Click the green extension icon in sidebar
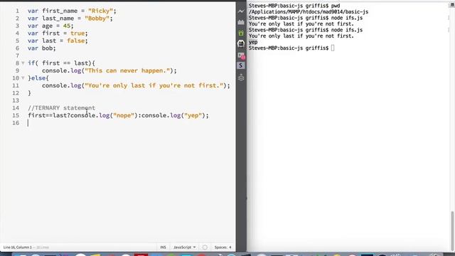The image size is (455, 256). coord(241,33)
